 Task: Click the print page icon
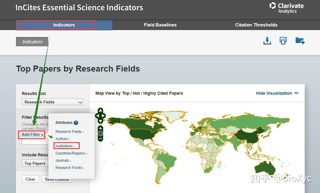tap(283, 41)
